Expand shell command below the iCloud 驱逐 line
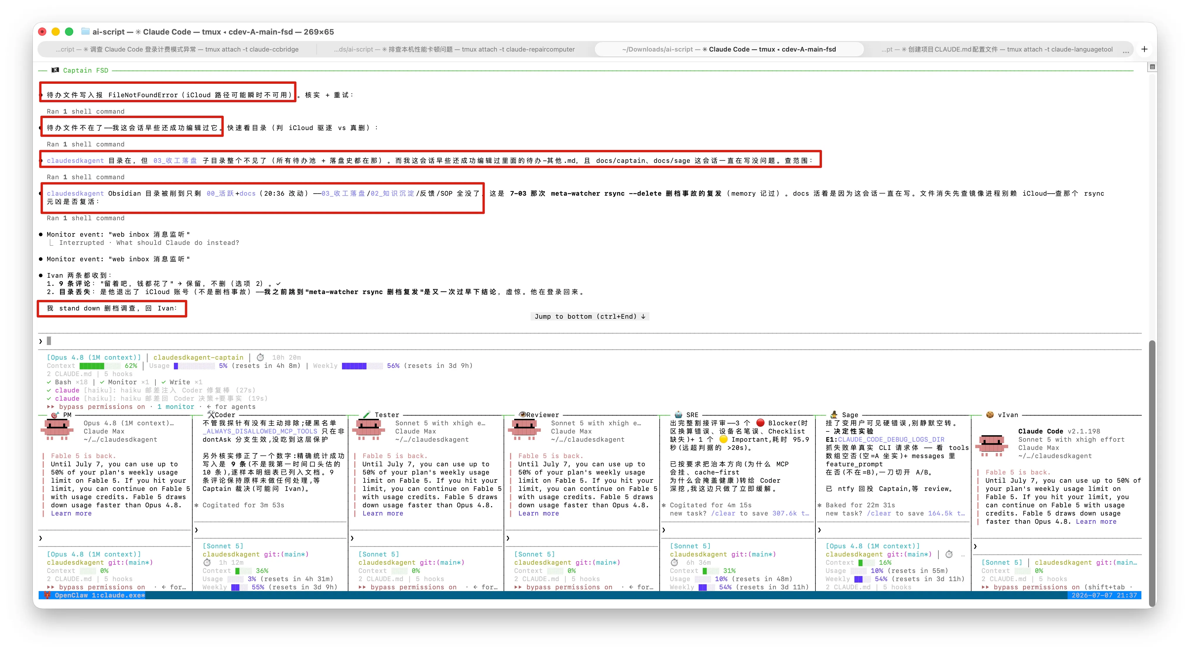 pos(86,144)
